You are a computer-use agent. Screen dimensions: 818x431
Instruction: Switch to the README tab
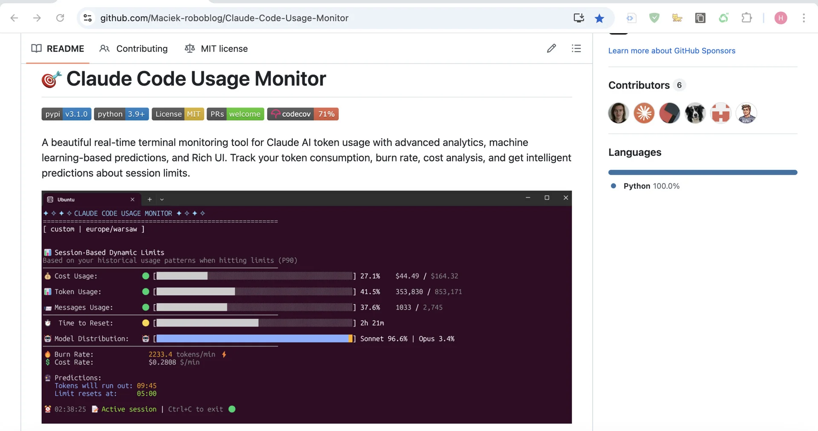point(58,49)
